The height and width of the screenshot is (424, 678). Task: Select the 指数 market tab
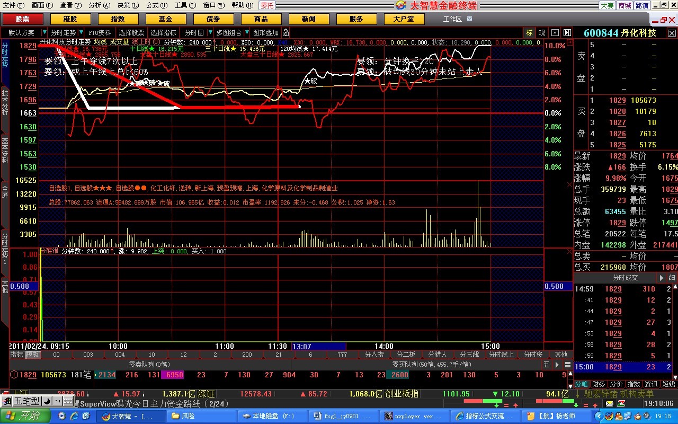tap(118, 19)
